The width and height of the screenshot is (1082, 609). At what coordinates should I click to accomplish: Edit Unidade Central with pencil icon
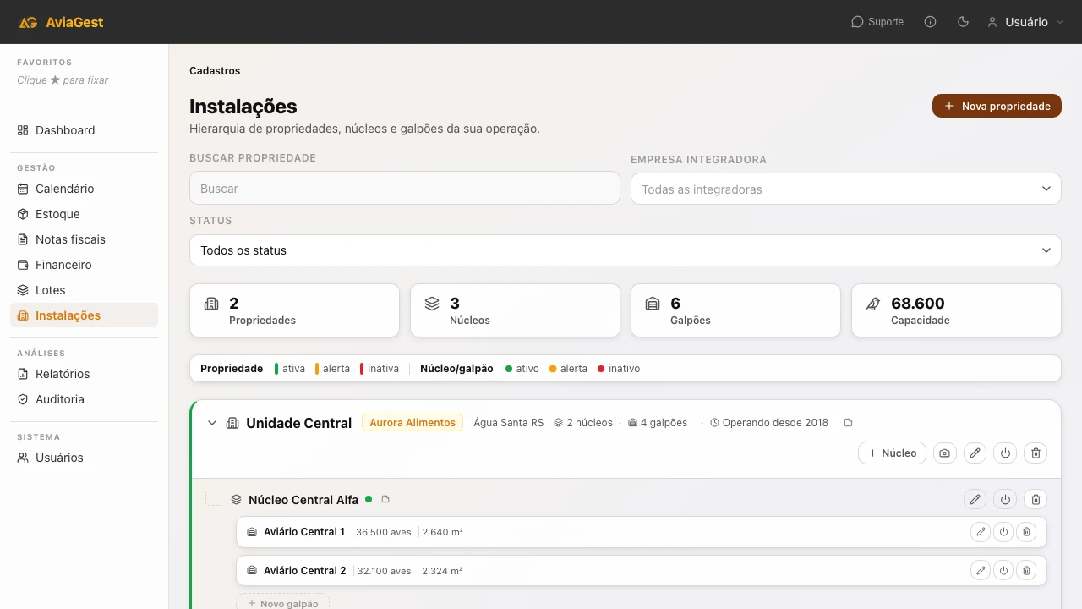pyautogui.click(x=975, y=453)
